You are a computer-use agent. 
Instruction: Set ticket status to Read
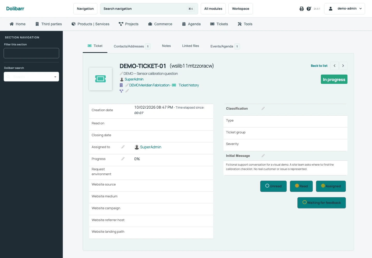[301, 186]
